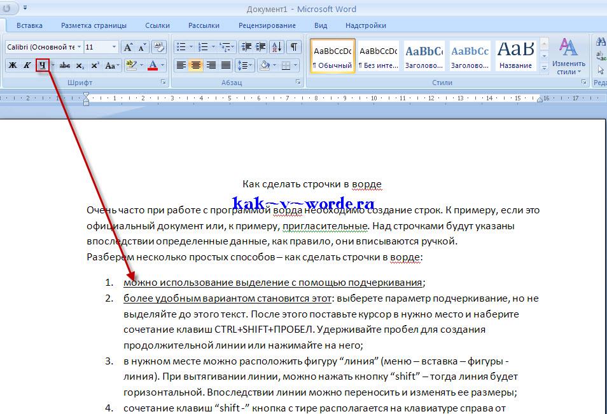Apply a bulleted list
The image size is (607, 414).
[x=181, y=47]
